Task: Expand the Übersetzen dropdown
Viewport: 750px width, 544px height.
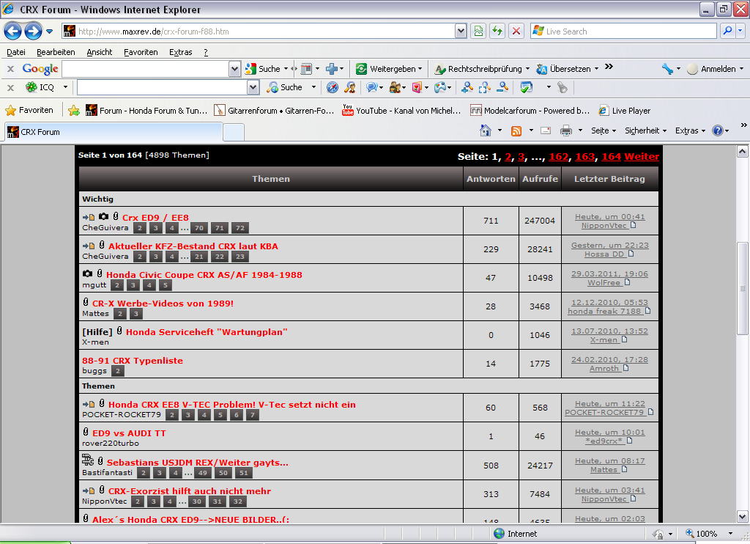Action: 596,69
